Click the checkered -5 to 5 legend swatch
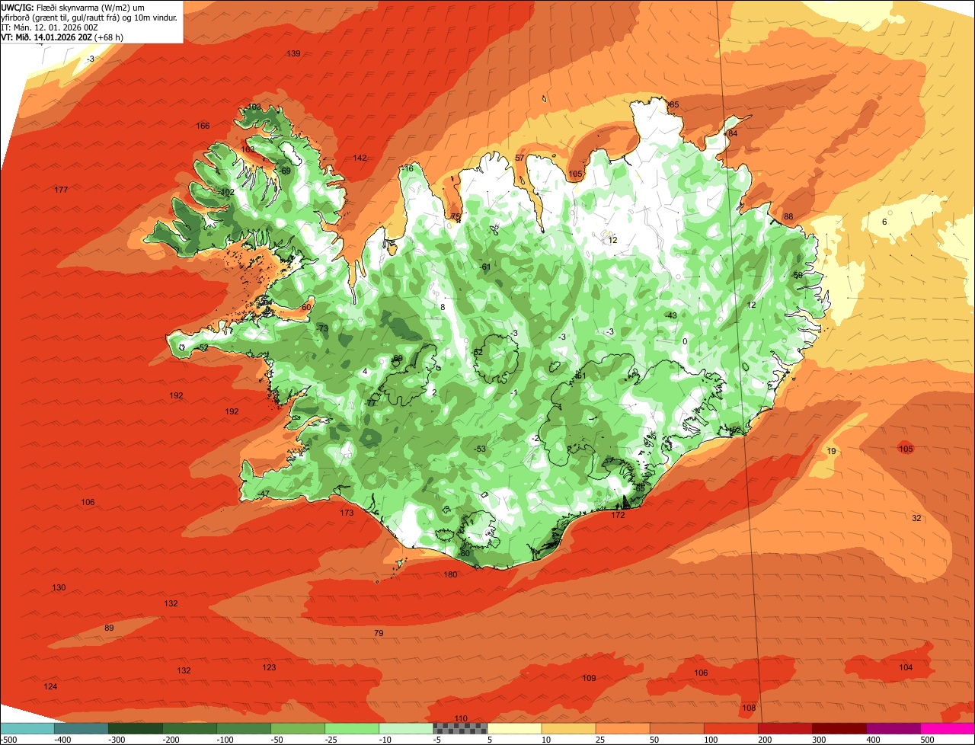975x745 pixels. (x=460, y=728)
